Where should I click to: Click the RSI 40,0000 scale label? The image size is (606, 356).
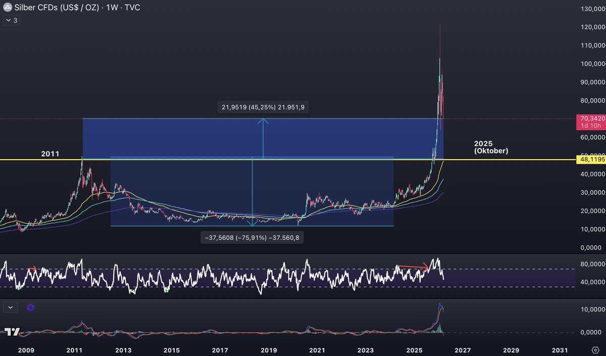[x=593, y=282]
